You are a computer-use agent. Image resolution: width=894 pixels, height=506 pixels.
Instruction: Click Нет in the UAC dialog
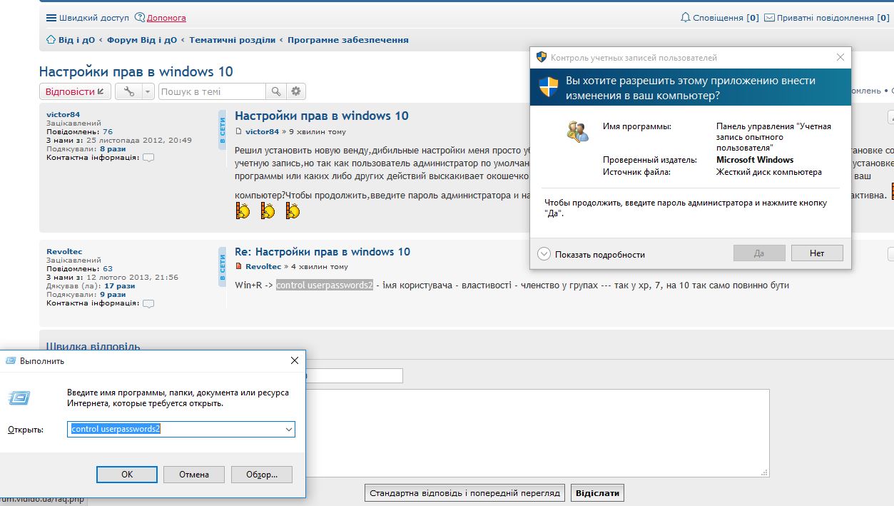[816, 253]
